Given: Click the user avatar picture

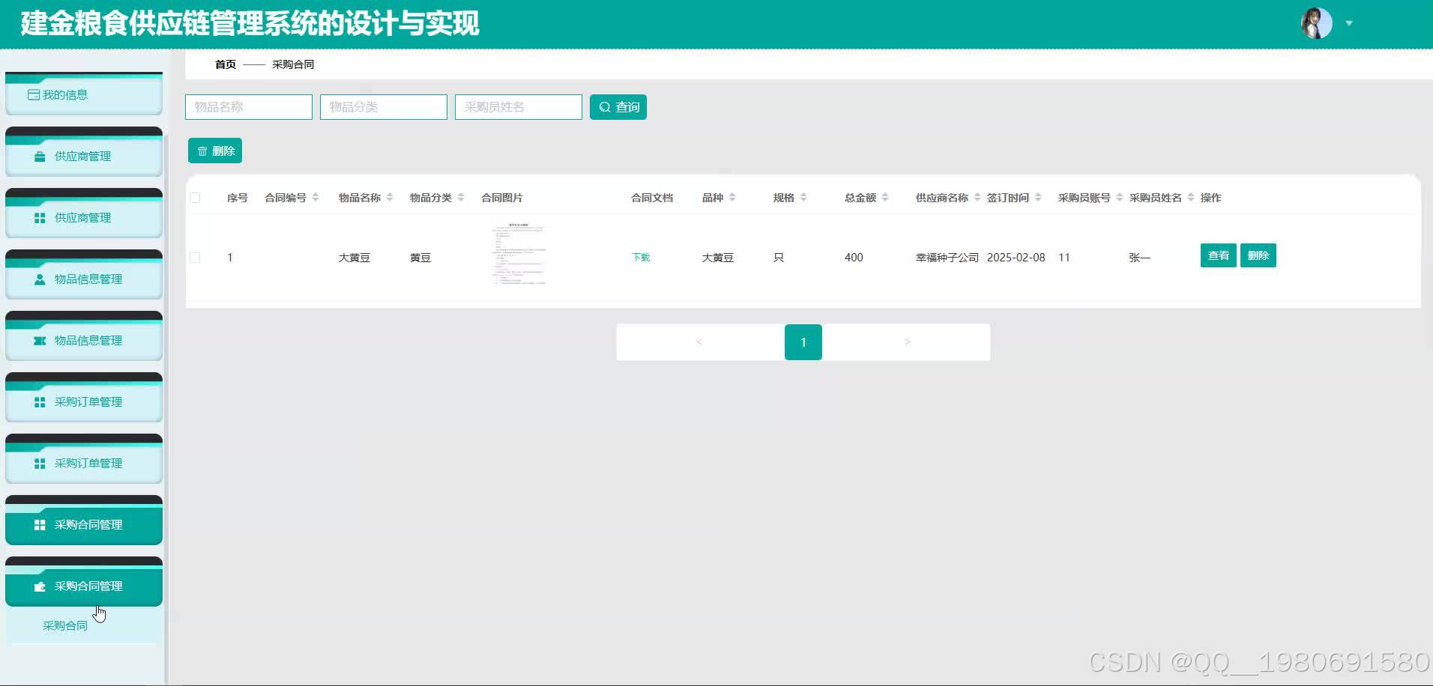Looking at the screenshot, I should coord(1317,23).
